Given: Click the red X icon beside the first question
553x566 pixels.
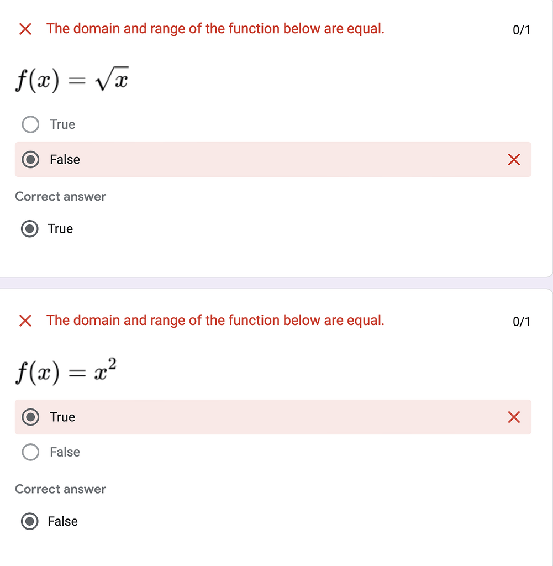Looking at the screenshot, I should 25,29.
